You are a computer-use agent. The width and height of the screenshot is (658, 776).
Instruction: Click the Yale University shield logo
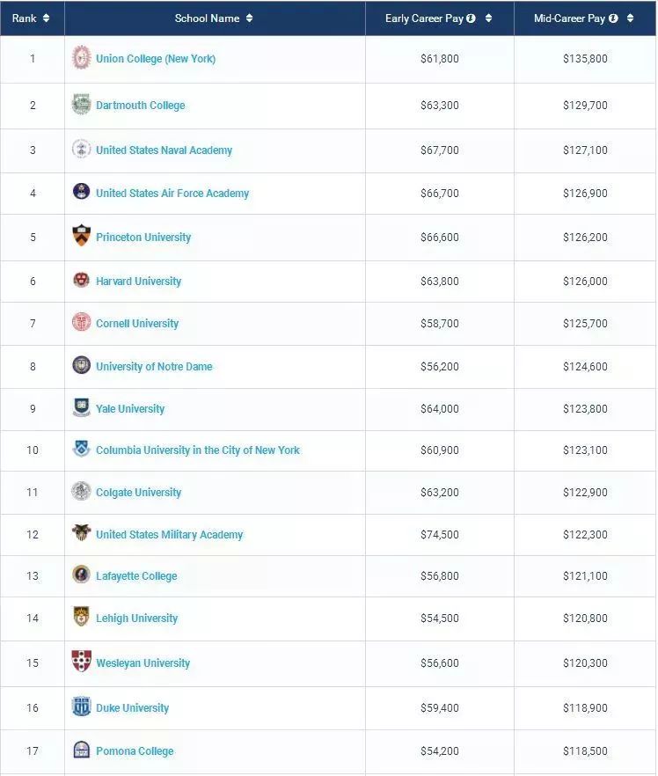point(81,408)
